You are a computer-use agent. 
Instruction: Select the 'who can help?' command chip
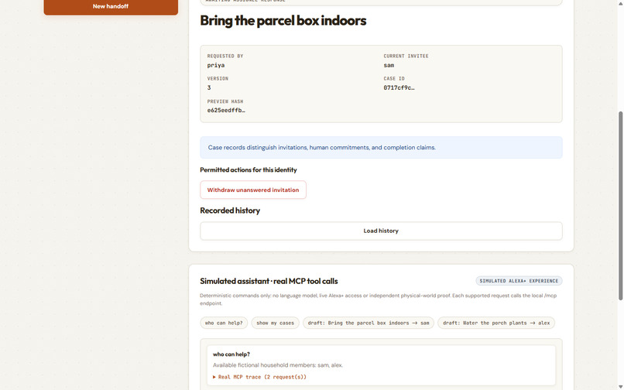[224, 323]
